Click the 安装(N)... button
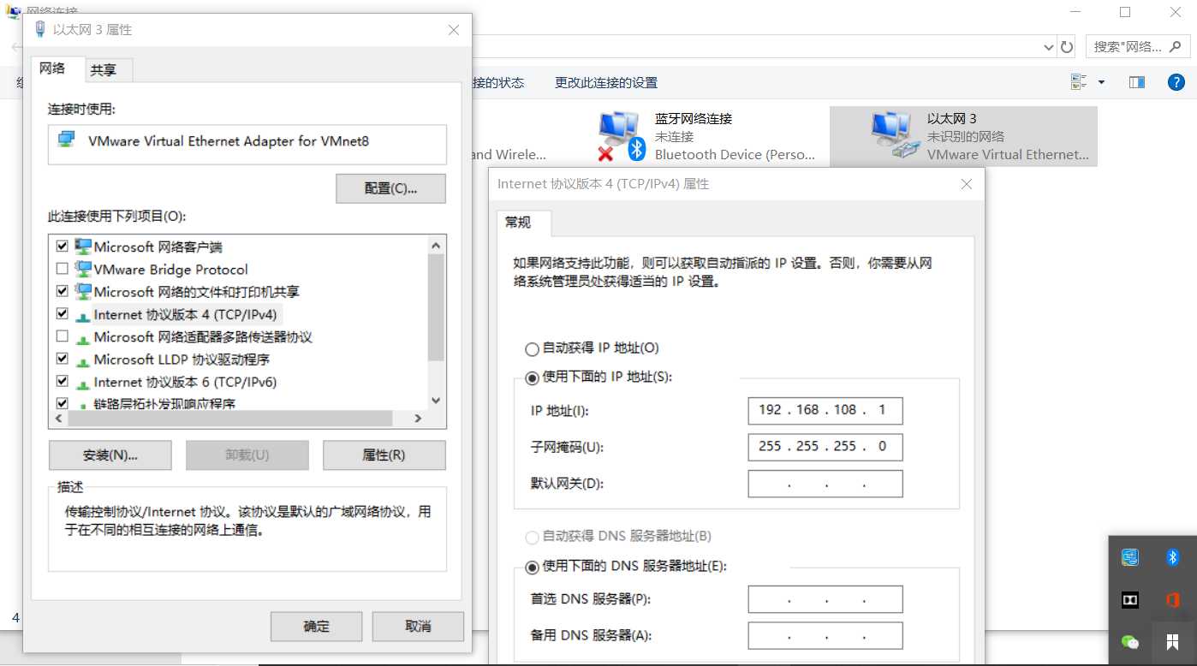The image size is (1197, 666). click(x=110, y=455)
